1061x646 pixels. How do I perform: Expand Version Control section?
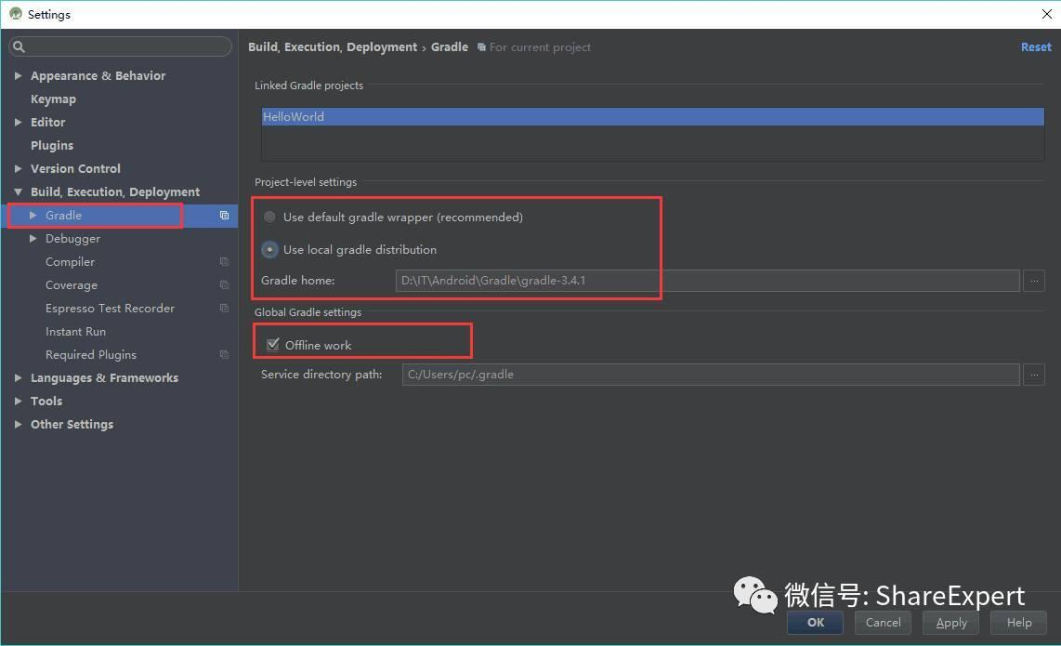[19, 168]
